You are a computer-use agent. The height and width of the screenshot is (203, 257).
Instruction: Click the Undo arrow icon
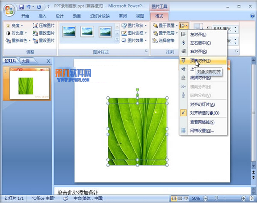29,7
